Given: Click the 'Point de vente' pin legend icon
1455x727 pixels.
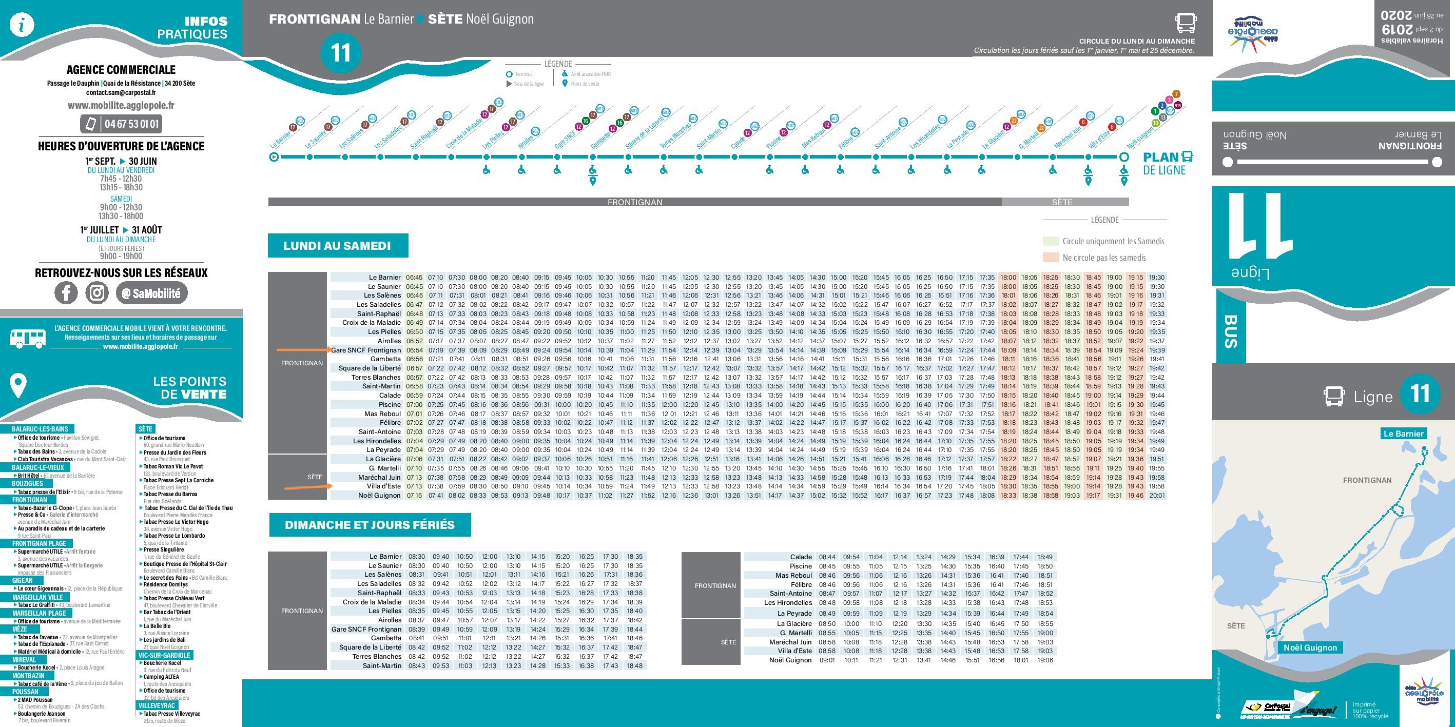Looking at the screenshot, I should pyautogui.click(x=565, y=84).
